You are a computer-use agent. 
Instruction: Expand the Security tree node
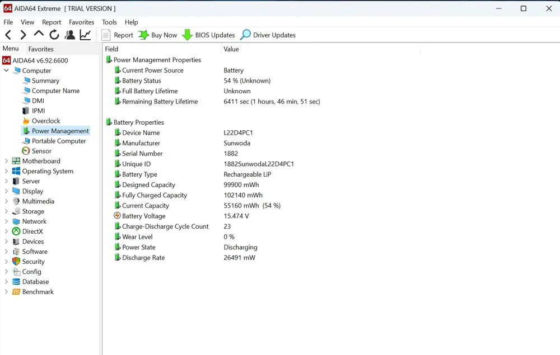[x=6, y=262]
